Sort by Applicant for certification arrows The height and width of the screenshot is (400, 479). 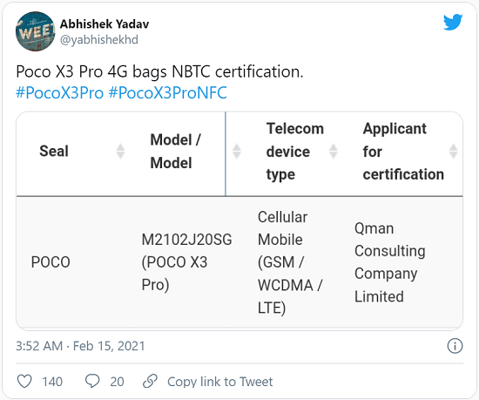tap(454, 151)
